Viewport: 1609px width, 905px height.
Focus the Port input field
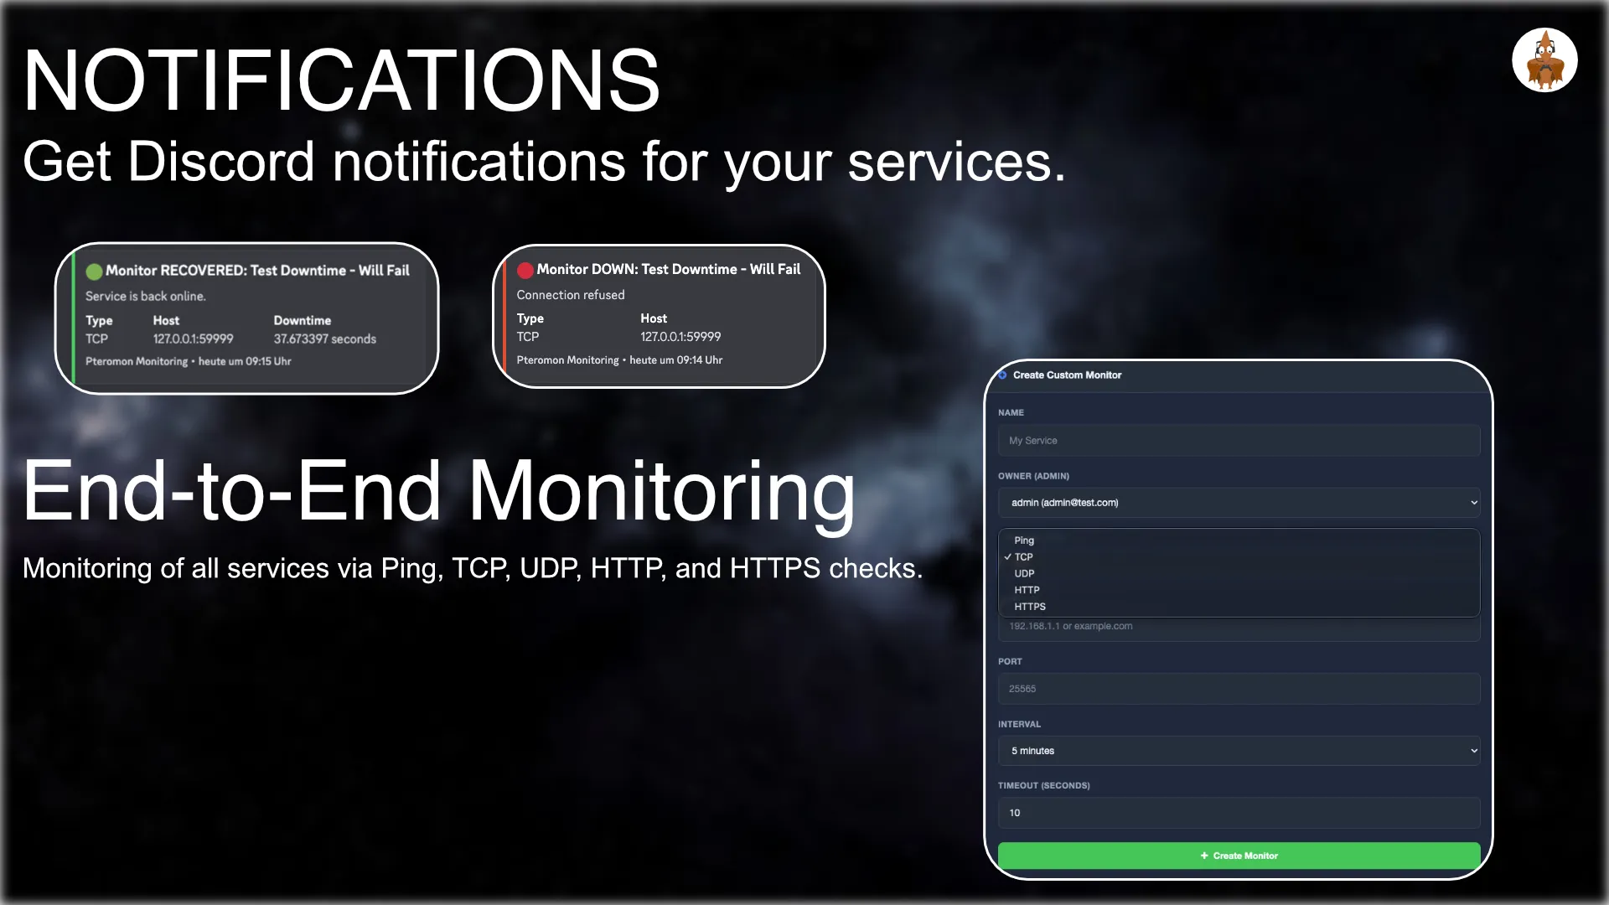click(1238, 689)
